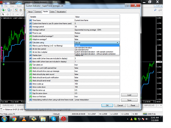Open the Common tab

(x=38, y=12)
